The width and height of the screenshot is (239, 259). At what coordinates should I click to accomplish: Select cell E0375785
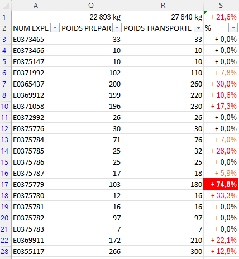pyautogui.click(x=36, y=151)
